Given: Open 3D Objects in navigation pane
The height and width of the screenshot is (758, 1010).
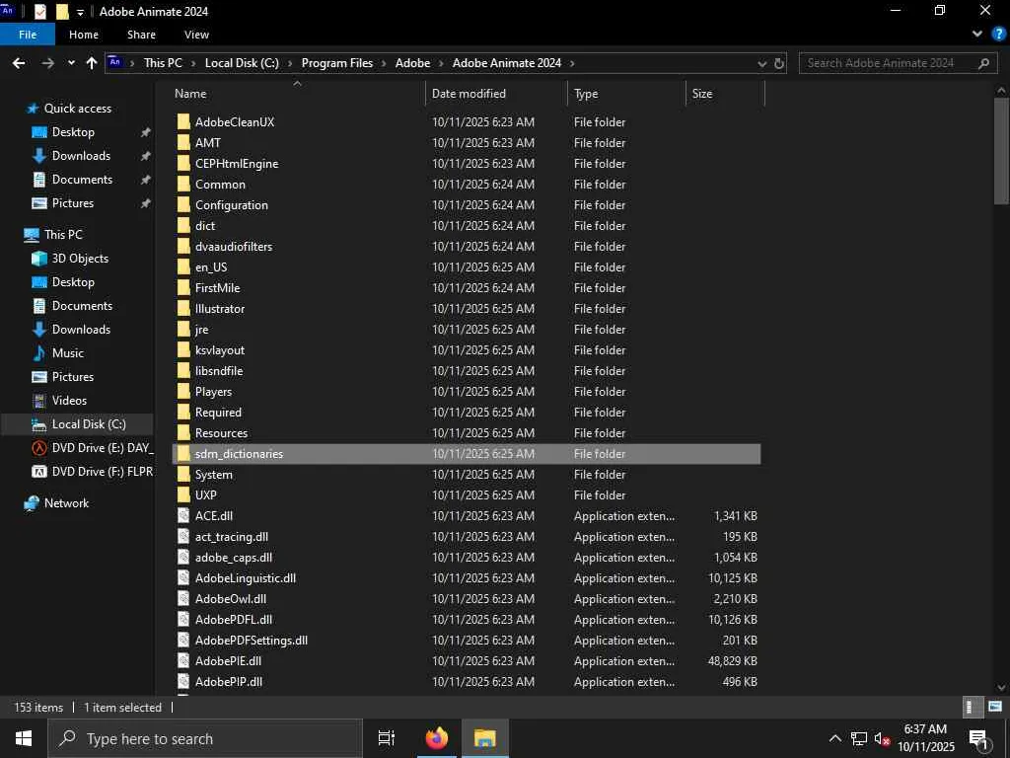Looking at the screenshot, I should [80, 259].
